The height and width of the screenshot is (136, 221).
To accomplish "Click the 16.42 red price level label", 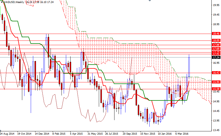I will point(216,73).
